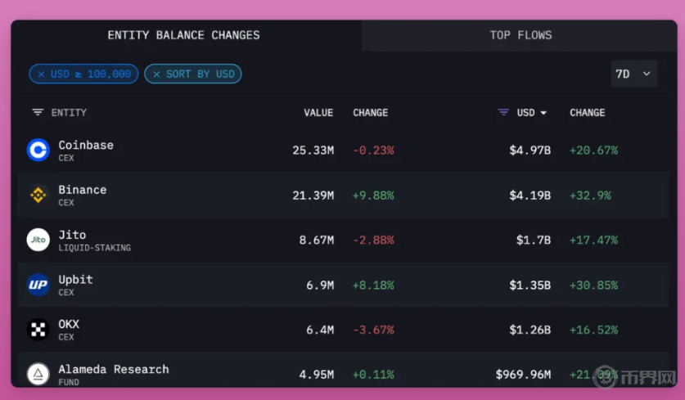Viewport: 685px width, 400px height.
Task: Open the Alameda Research entity link
Action: click(114, 369)
